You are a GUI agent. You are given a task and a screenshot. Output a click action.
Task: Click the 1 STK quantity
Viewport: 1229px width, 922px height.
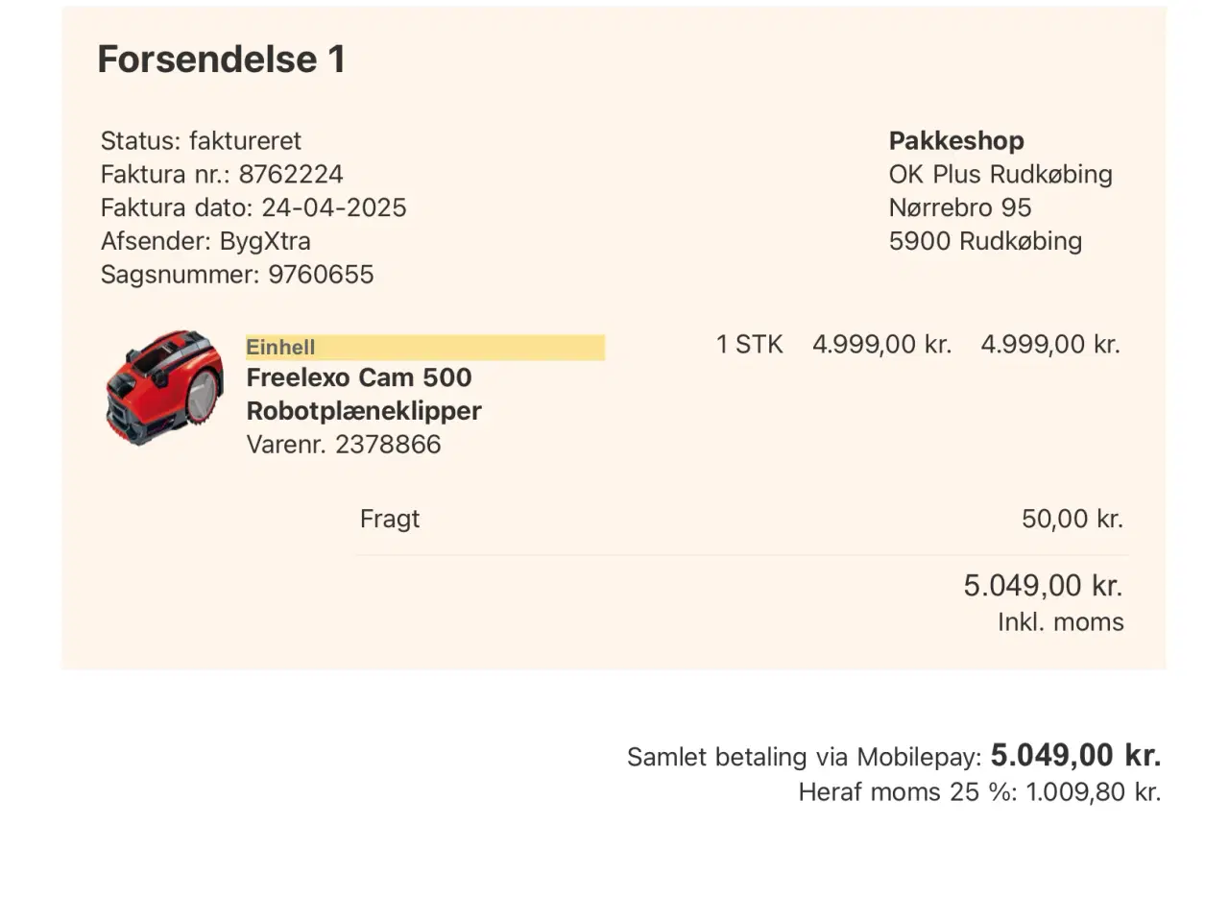pos(749,345)
